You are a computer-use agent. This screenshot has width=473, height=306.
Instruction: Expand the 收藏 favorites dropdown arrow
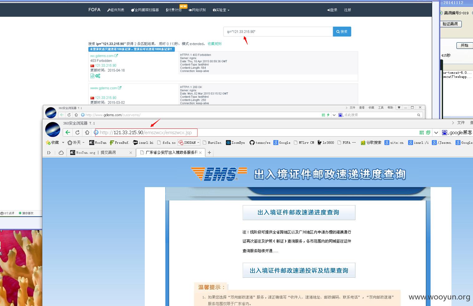pos(63,143)
